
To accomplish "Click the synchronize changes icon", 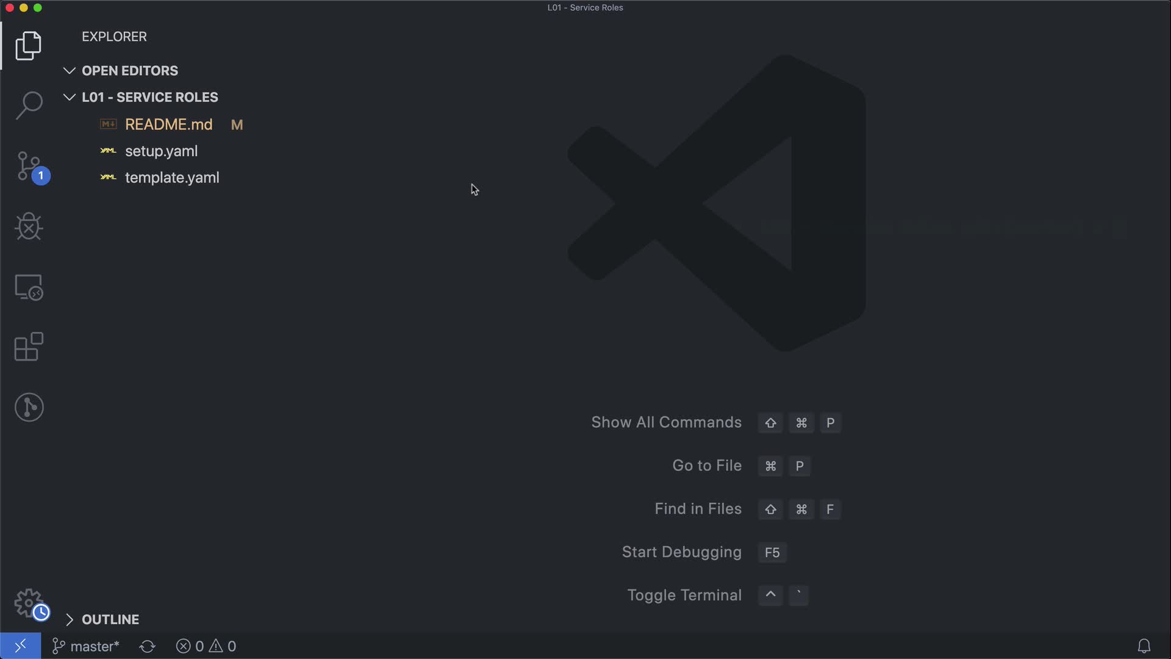I will coord(147,646).
